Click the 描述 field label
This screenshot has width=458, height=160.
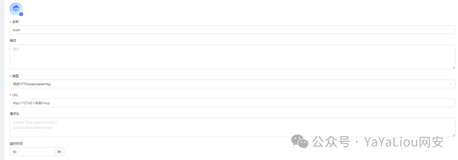(x=13, y=41)
